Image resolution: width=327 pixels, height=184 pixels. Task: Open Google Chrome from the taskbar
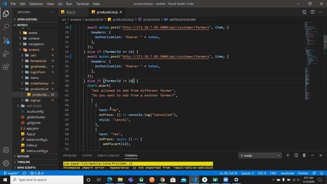click(x=162, y=179)
